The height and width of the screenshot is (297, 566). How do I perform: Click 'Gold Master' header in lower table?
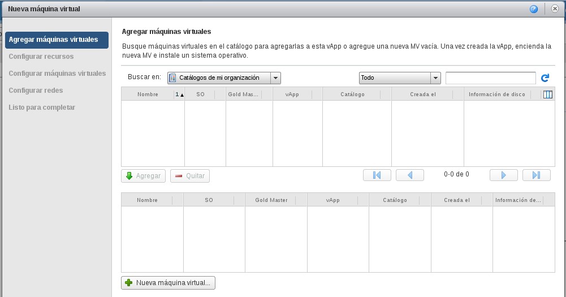point(271,200)
